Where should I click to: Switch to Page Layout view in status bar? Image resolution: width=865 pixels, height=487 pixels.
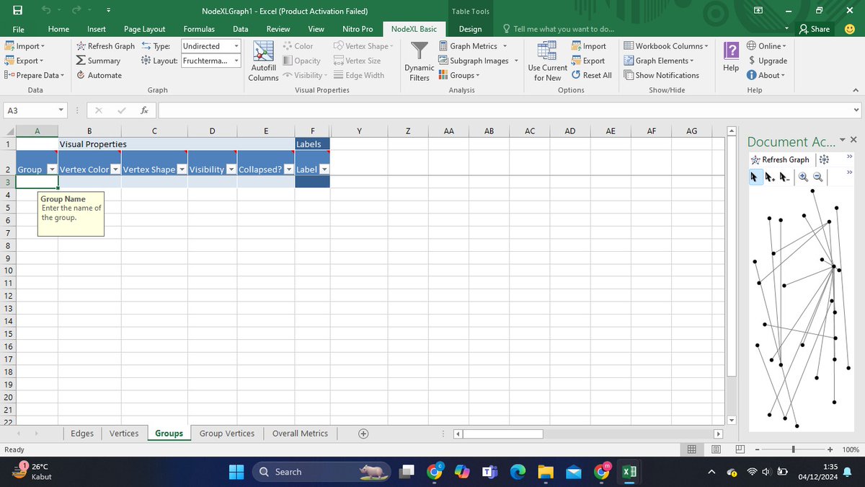tap(716, 449)
